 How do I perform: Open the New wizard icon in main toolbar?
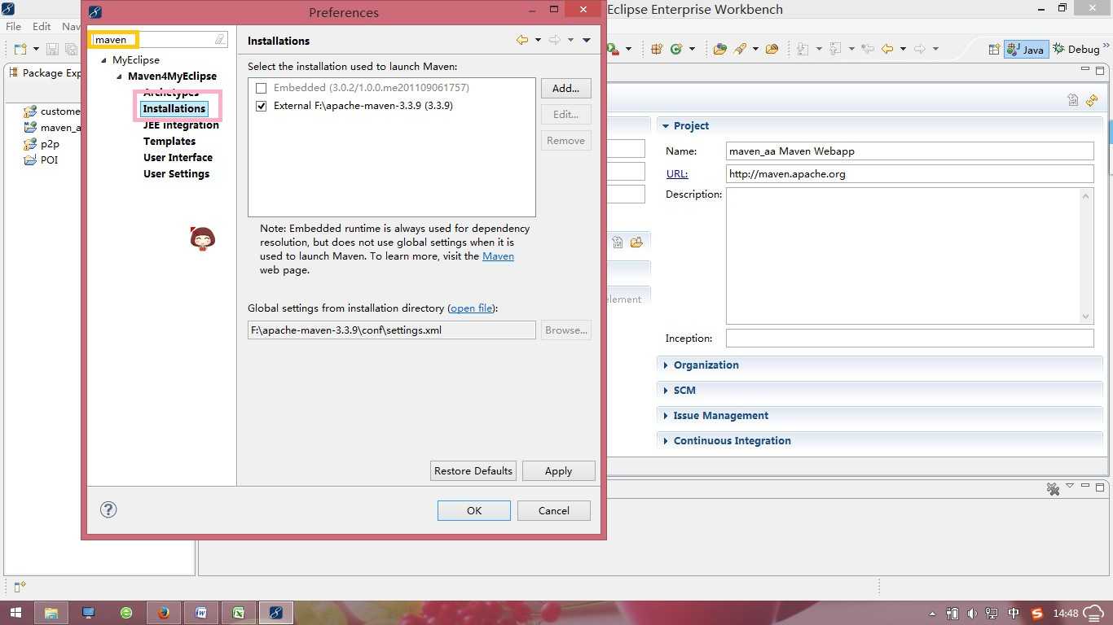point(20,50)
